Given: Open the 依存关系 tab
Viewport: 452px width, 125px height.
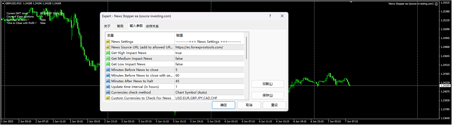Looking at the screenshot, I should pyautogui.click(x=152, y=26).
